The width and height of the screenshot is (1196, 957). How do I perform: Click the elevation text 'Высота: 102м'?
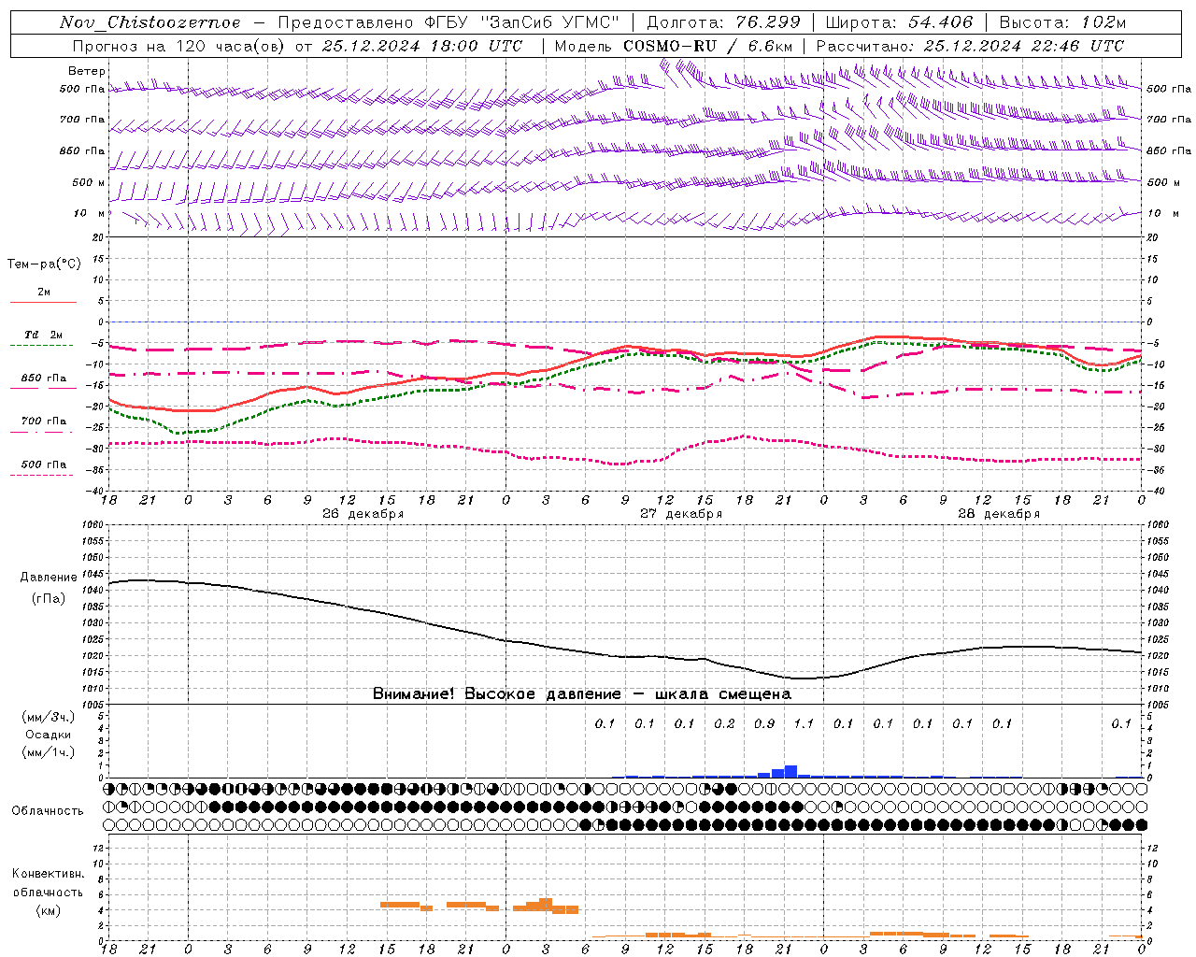[1062, 22]
